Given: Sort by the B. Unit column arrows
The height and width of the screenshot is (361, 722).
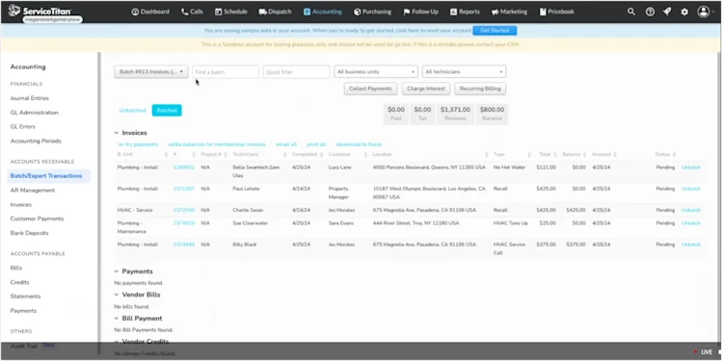Looking at the screenshot, I should [166, 155].
